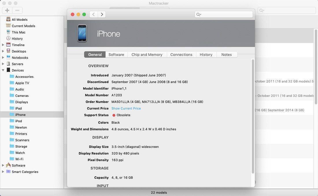Click the Model Identifier value iPhone1,1
Viewport: 318px width, 196px height.
tap(119, 88)
